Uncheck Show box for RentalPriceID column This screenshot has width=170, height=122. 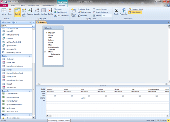pyautogui.click(x=157, y=96)
